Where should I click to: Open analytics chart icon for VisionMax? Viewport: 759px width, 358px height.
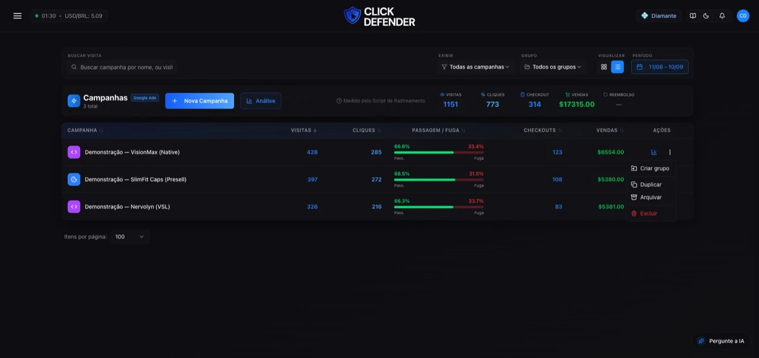tap(654, 152)
